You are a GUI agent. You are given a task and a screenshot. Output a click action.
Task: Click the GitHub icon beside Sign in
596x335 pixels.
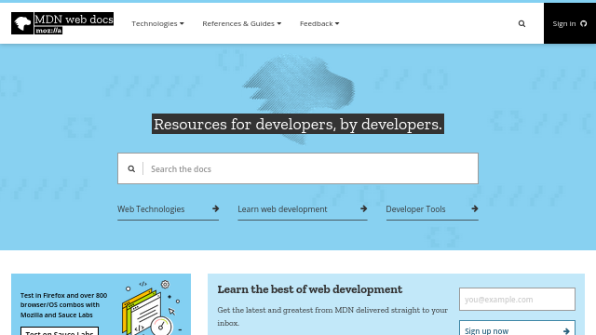coord(584,23)
